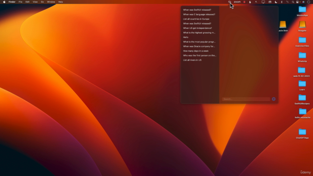This screenshot has width=313, height=176.
Task: Click the clock icon at menu bar end
Action: tap(309, 2)
